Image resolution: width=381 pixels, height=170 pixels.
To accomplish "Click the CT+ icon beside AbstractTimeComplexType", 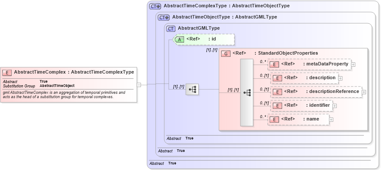I will (x=155, y=6).
